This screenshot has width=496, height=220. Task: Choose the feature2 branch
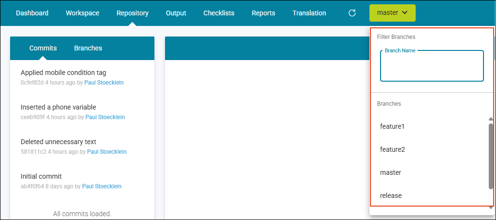coord(392,149)
